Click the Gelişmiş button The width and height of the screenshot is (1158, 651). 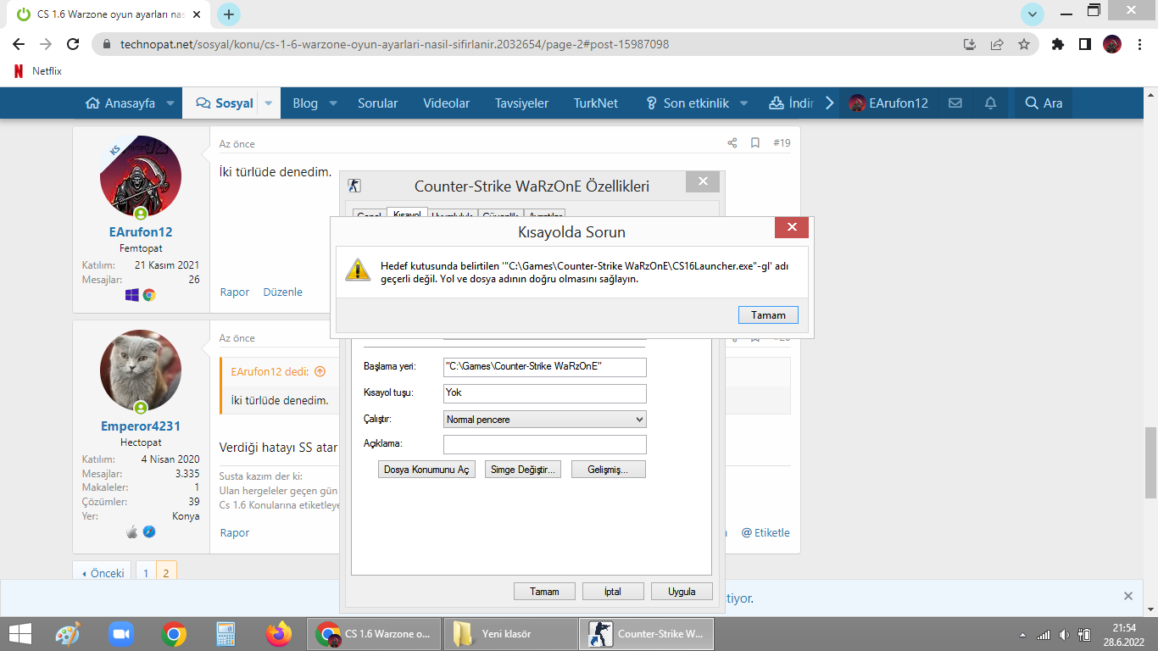(608, 470)
